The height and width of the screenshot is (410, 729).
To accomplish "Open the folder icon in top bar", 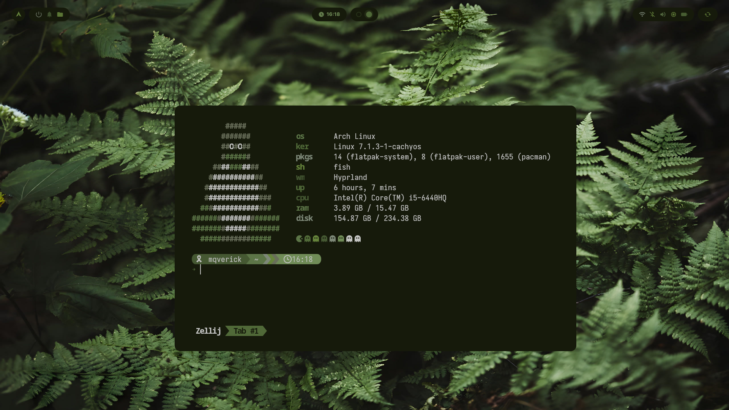I will pyautogui.click(x=60, y=14).
